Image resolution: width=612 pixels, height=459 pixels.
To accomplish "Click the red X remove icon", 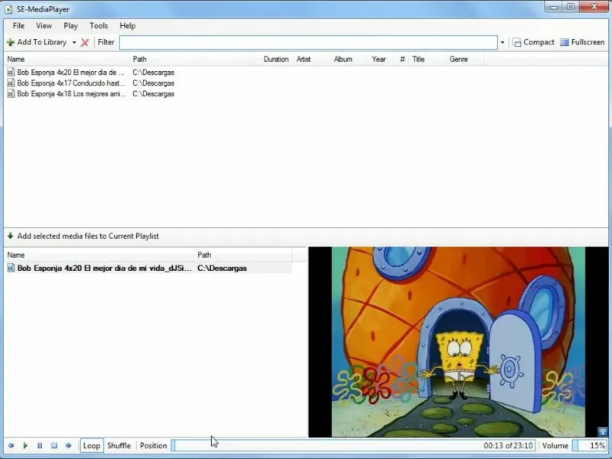I will [x=85, y=42].
